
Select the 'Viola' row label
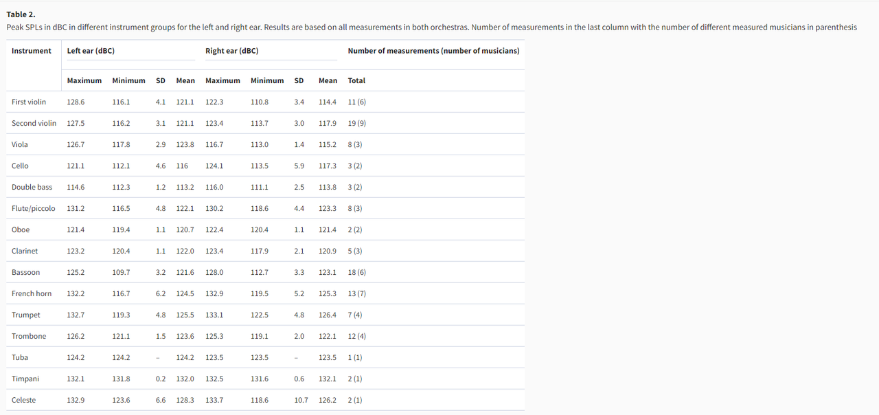click(x=20, y=144)
